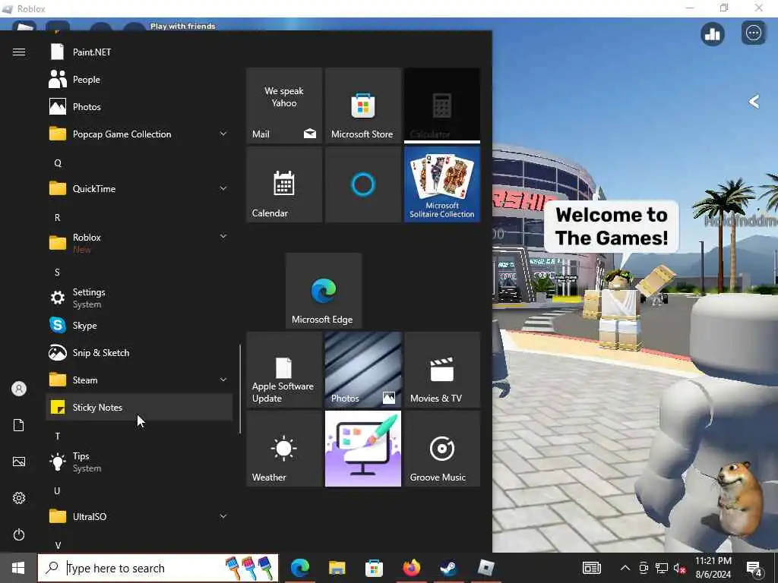The width and height of the screenshot is (778, 583).
Task: Open File Explorer from the taskbar
Action: coord(337,568)
